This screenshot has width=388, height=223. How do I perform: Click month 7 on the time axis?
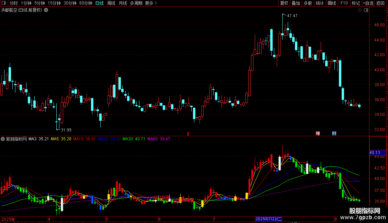tap(214, 219)
